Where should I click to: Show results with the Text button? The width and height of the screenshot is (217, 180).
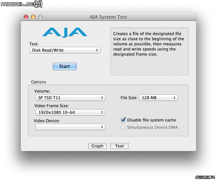click(119, 146)
